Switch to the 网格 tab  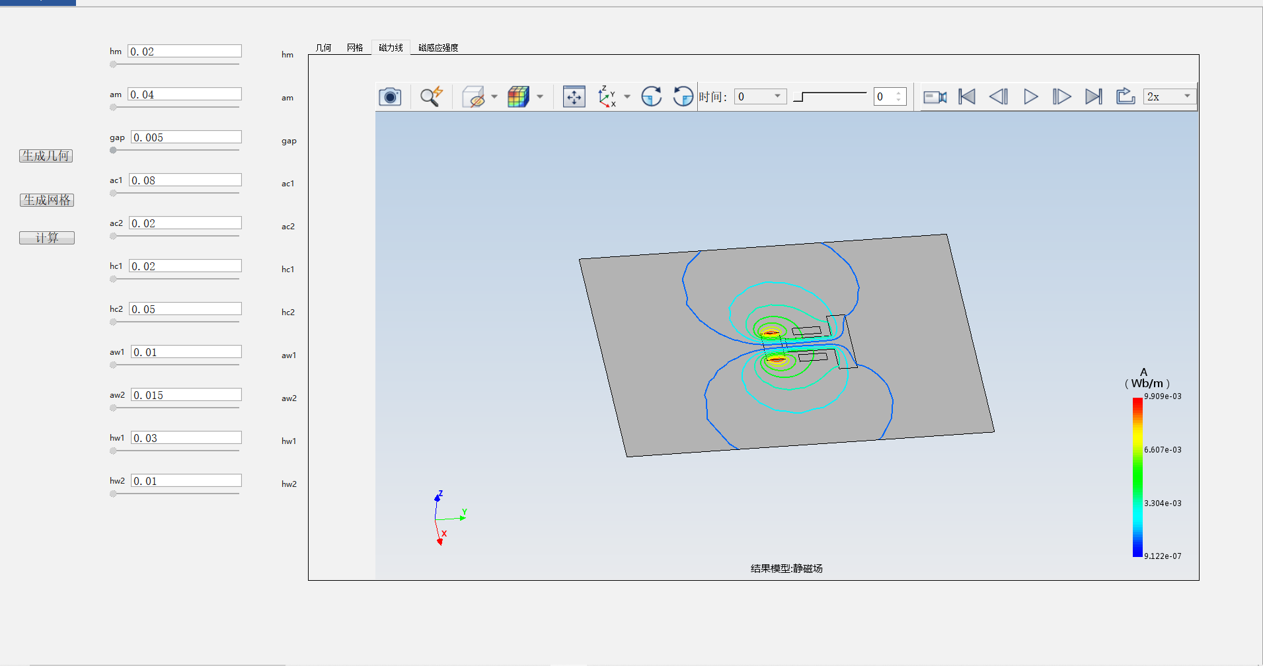tap(355, 48)
